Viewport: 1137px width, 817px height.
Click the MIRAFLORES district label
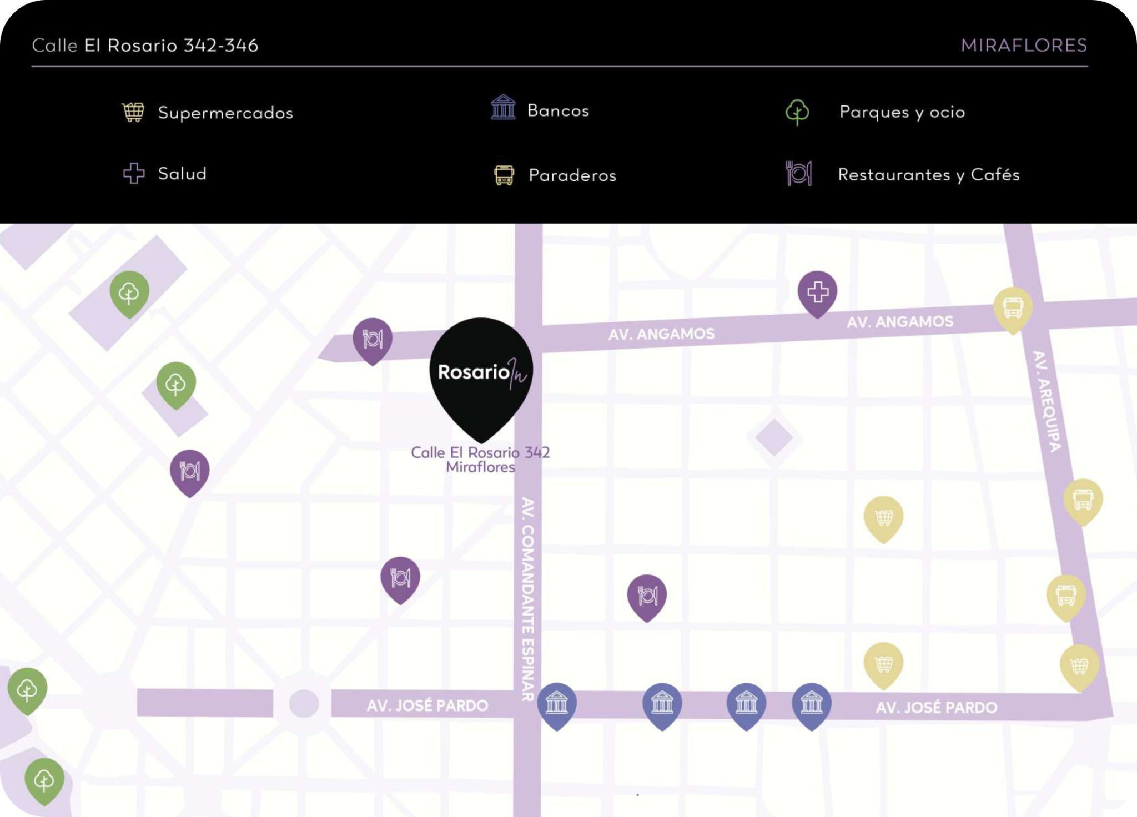[x=1024, y=46]
